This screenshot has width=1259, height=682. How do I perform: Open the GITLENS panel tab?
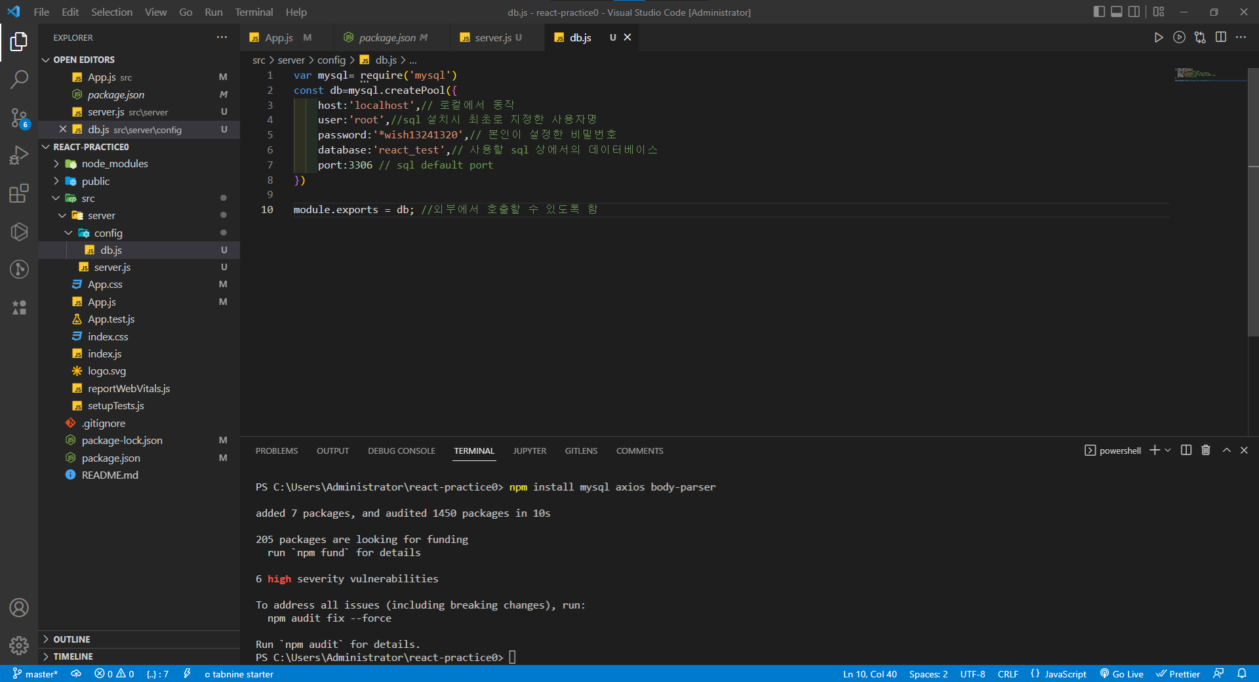coord(581,451)
